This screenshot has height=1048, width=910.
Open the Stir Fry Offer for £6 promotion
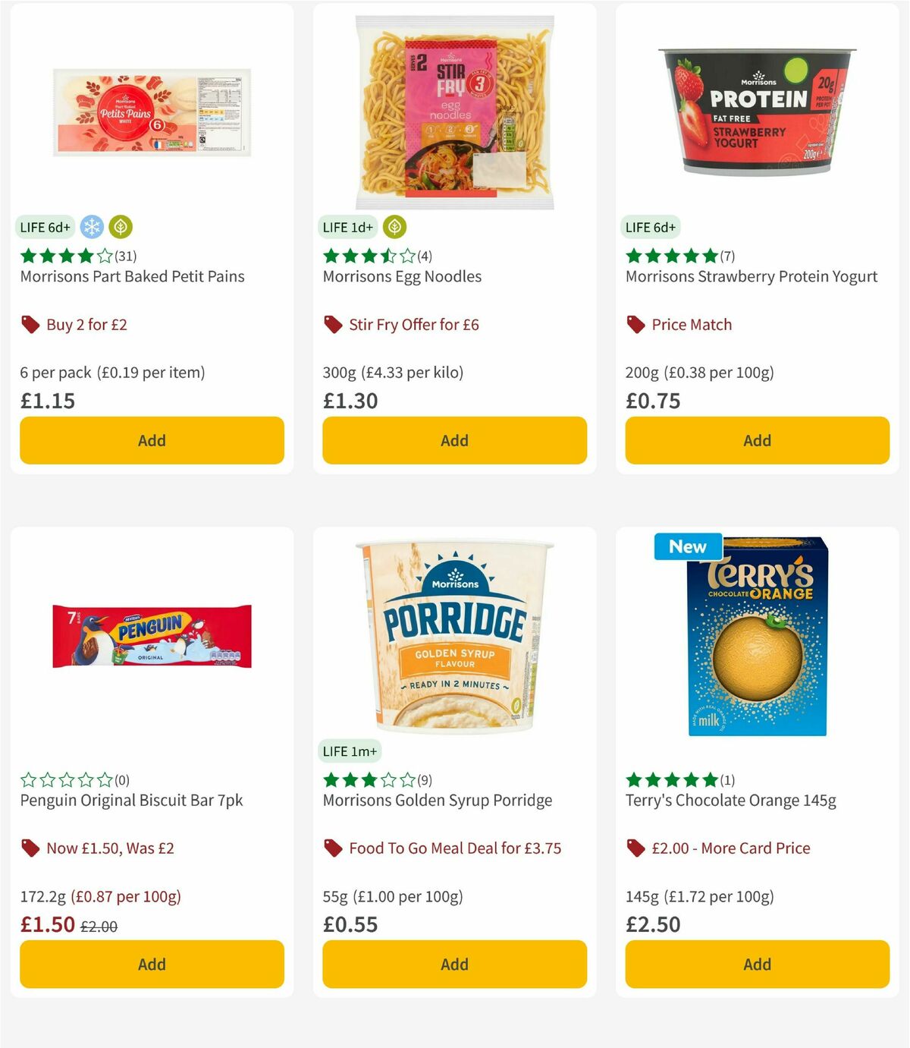click(x=413, y=324)
